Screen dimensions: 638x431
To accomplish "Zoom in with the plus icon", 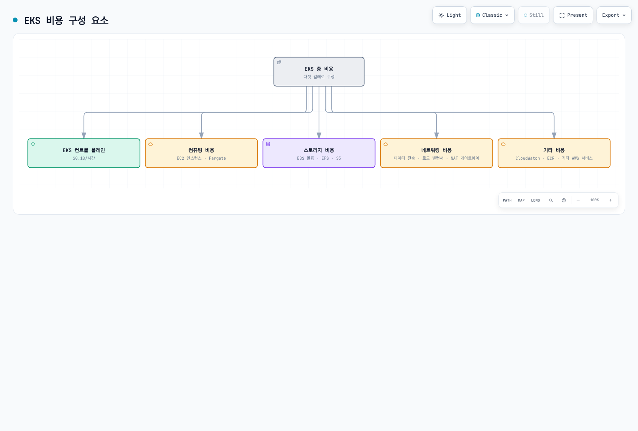I will pyautogui.click(x=610, y=200).
